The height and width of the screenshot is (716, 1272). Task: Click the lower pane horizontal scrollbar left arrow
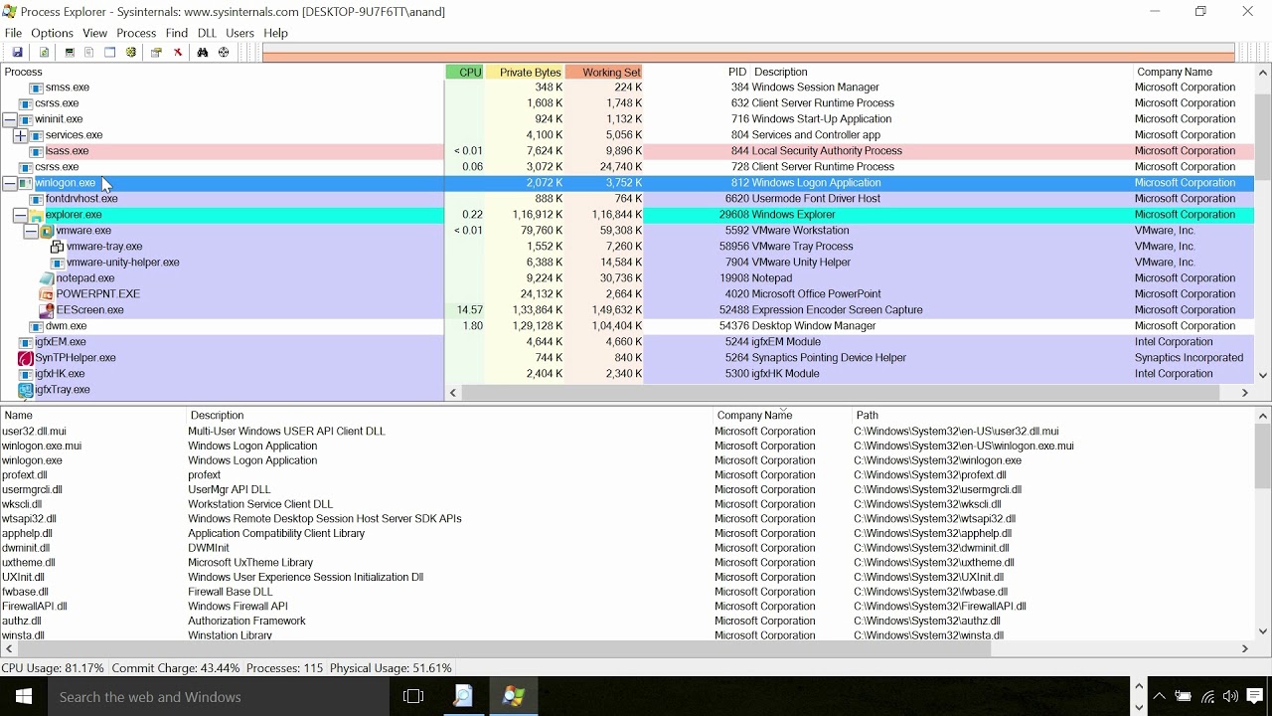pyautogui.click(x=9, y=648)
